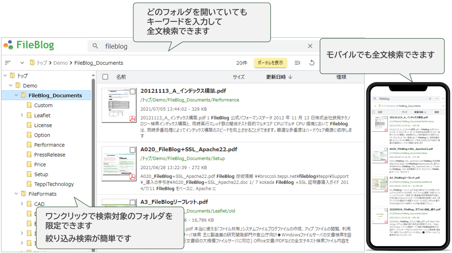Clear the desktop search box with the X
Screen dimensions: 452x253
310,46
